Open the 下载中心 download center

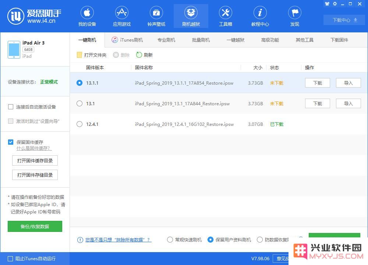point(344,20)
